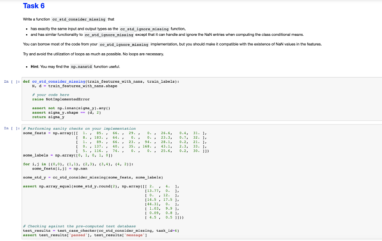Click the blue "Task 6" heading
This screenshot has width=382, height=241.
(x=34, y=6)
